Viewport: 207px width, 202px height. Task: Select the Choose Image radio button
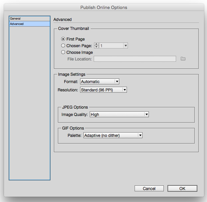point(63,52)
